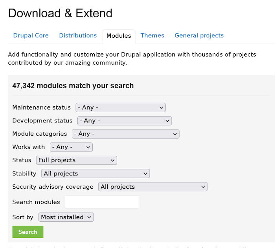275x248 pixels.
Task: Click the Module categories label
Action: 40,134
